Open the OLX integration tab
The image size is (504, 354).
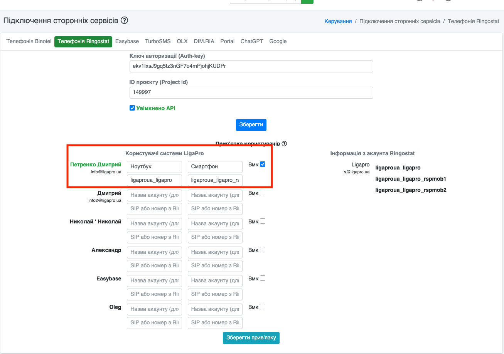click(x=182, y=42)
